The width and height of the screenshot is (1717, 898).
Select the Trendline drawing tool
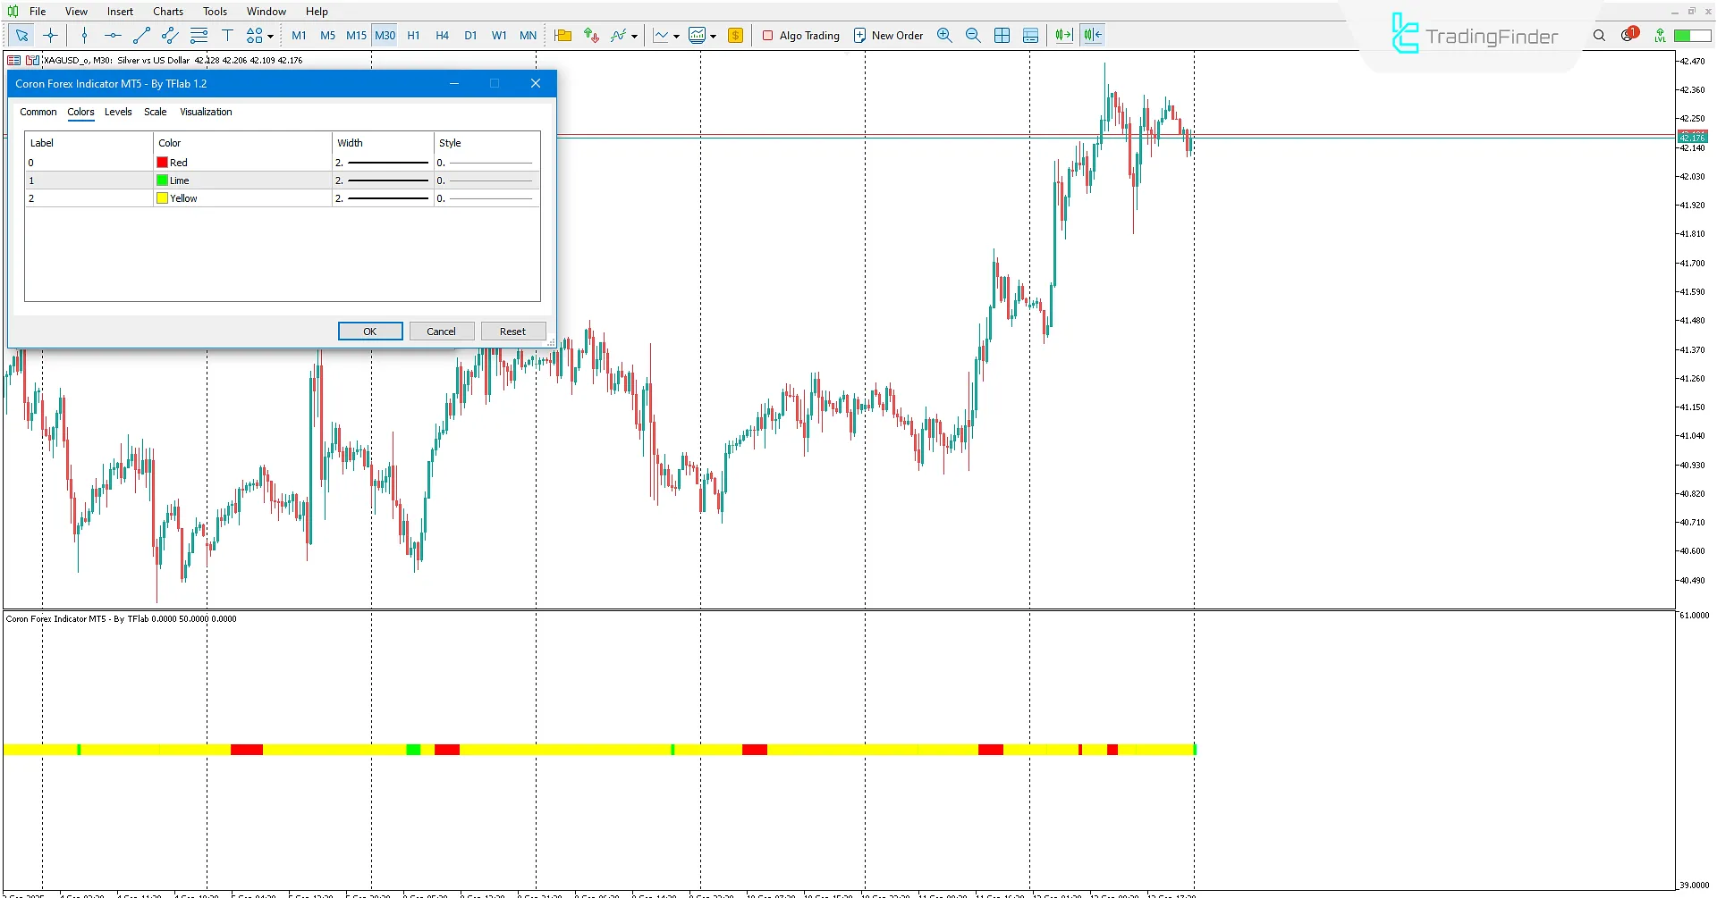click(141, 35)
